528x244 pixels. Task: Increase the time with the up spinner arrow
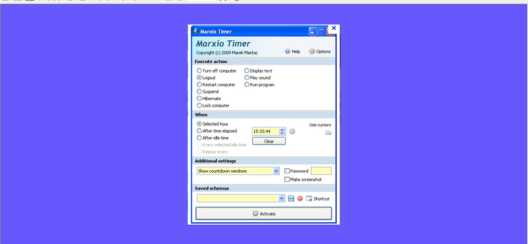(x=282, y=129)
